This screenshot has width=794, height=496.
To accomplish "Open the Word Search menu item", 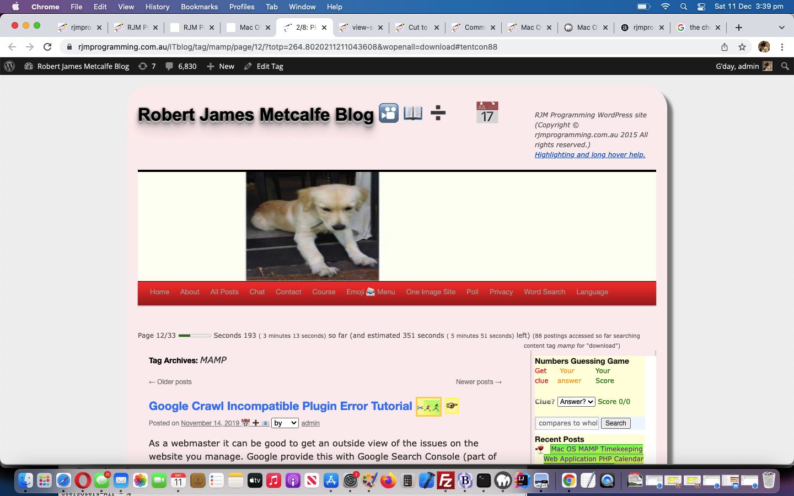I will [544, 292].
